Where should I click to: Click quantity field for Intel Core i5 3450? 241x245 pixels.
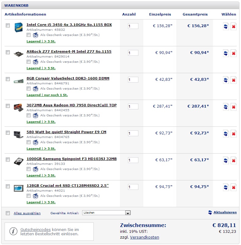[133, 26]
